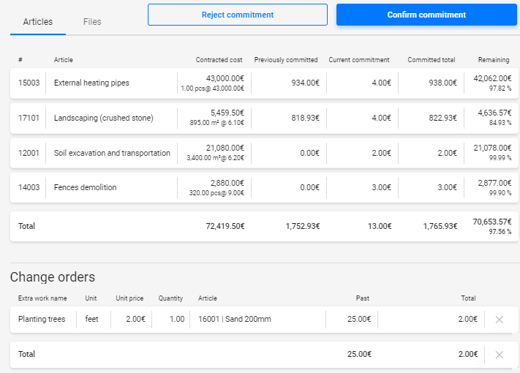Screen dimensions: 520x373
Task: Click current commitment 3.00€ for Fences demolition
Action: coord(381,187)
